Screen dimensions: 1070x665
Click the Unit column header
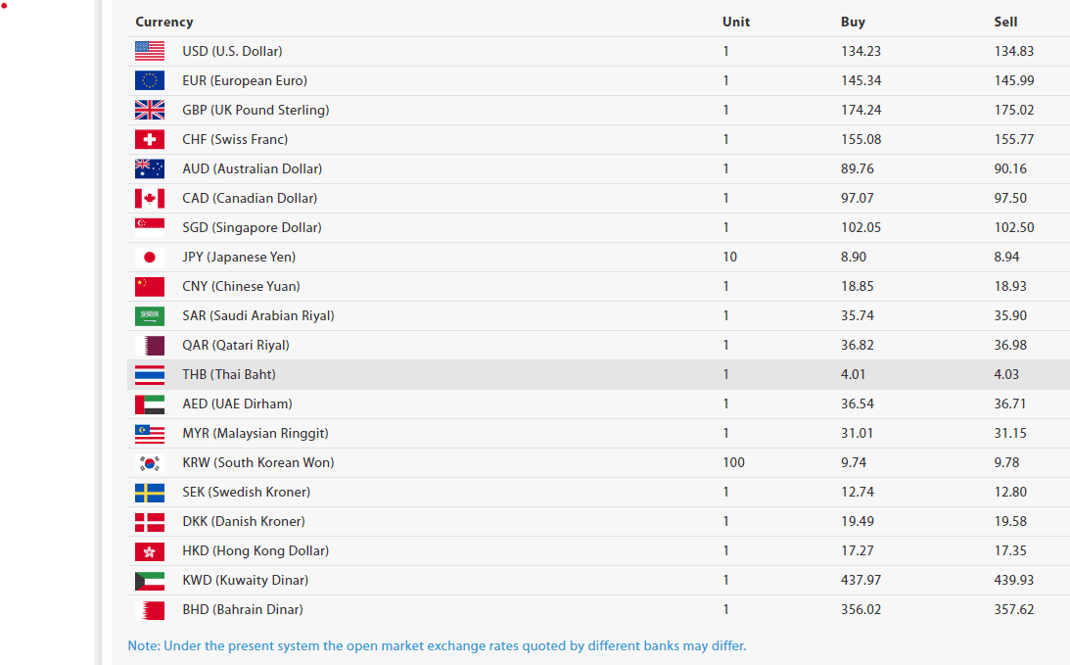(736, 22)
